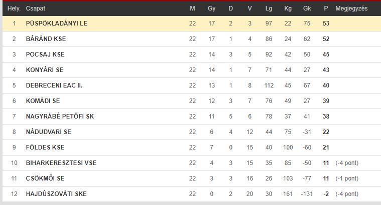Sort by the Lg goals column header

coord(269,8)
